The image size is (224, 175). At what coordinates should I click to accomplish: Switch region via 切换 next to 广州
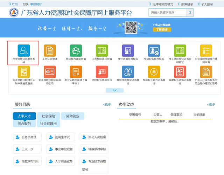[25, 4]
